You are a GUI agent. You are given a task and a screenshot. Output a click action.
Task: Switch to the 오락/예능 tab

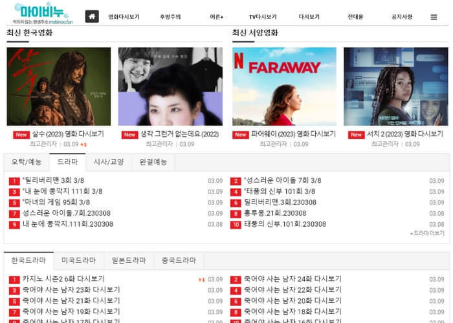coord(27,162)
